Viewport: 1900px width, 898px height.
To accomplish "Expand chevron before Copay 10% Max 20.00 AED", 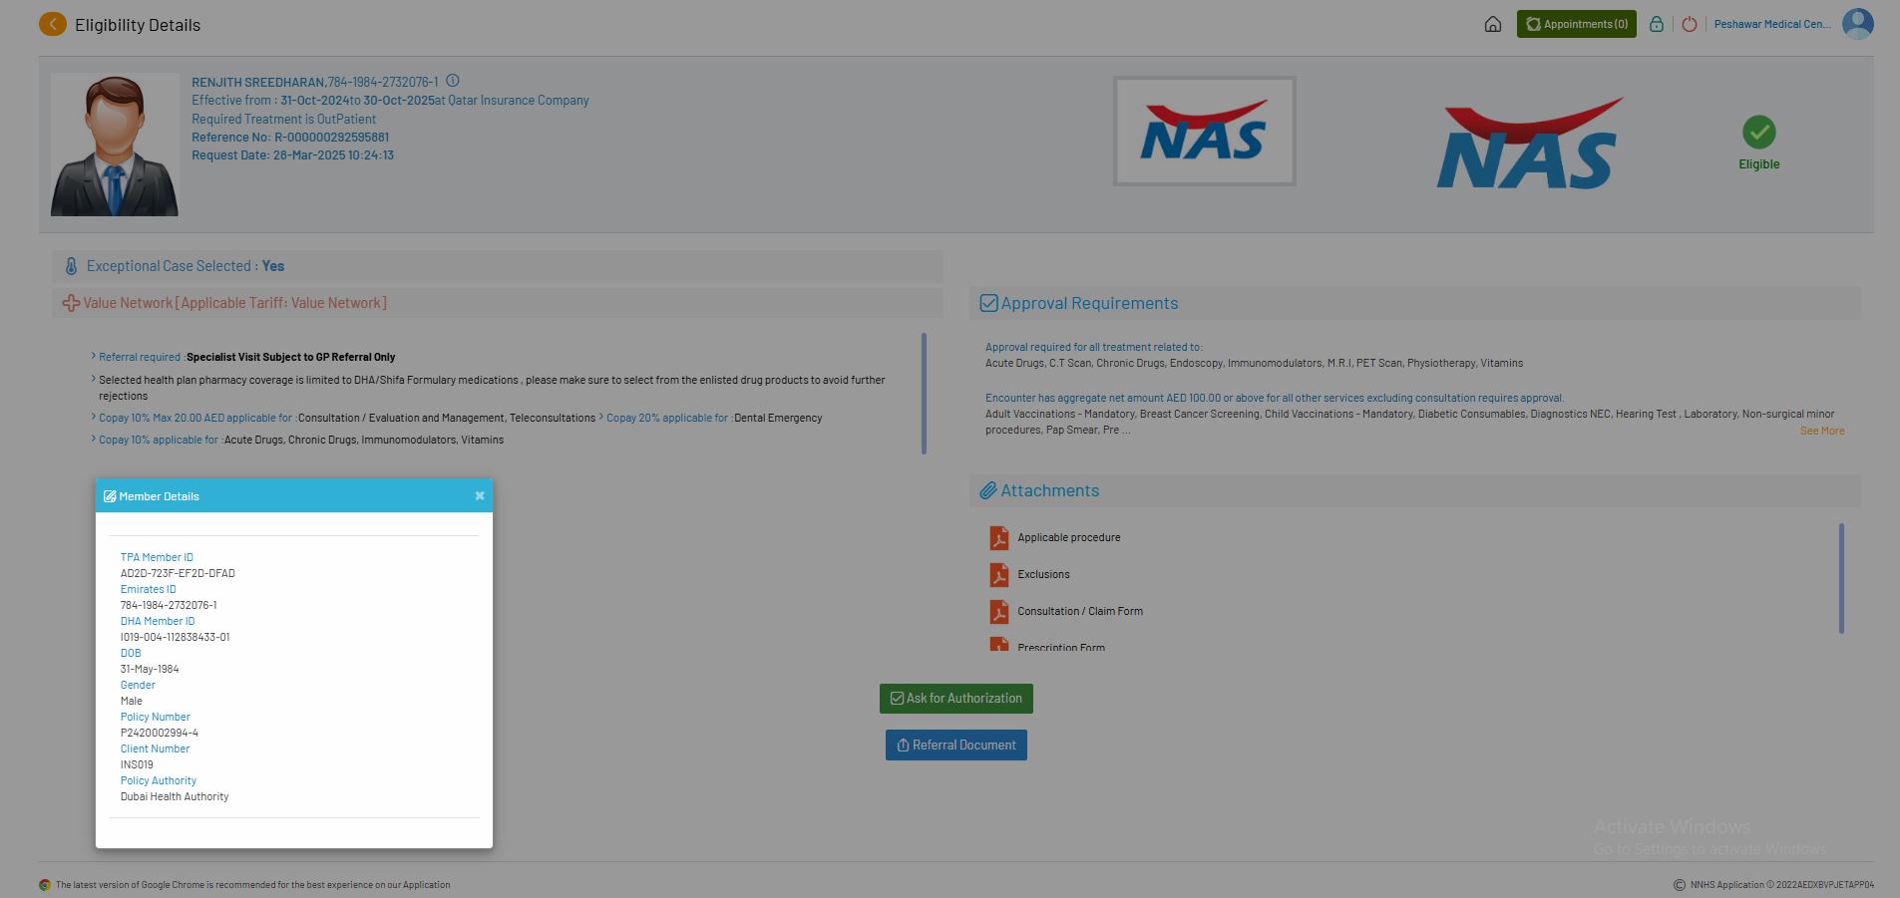I will pyautogui.click(x=94, y=417).
